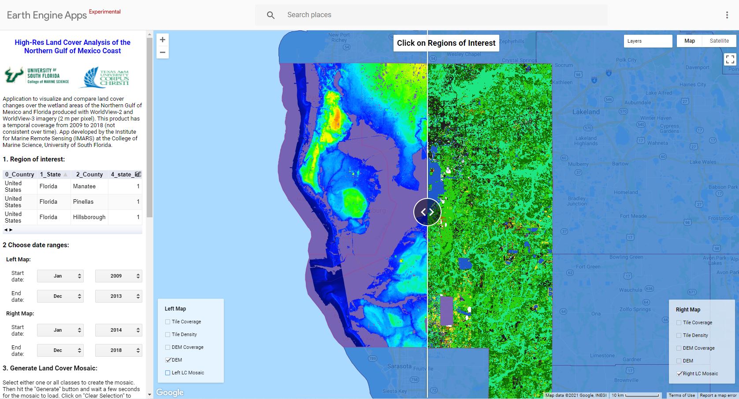Image resolution: width=739 pixels, height=399 pixels.
Task: Zoom out on the map
Action: (163, 52)
